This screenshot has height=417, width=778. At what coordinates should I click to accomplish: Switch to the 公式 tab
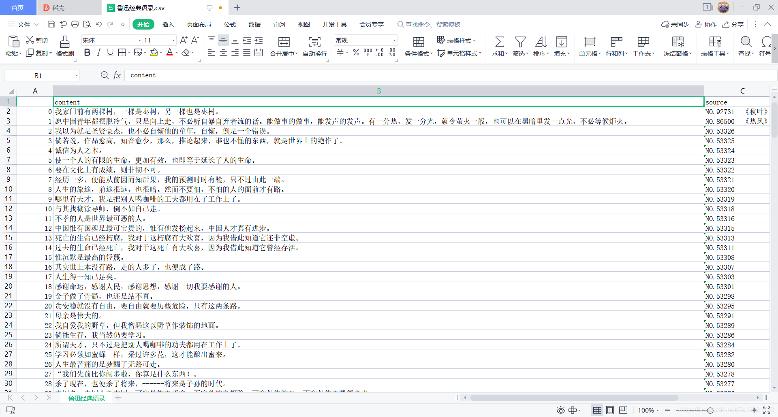[x=230, y=24]
